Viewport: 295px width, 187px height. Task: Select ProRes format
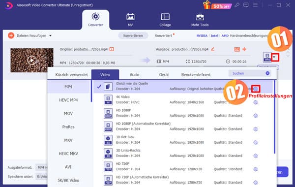[x=68, y=127]
